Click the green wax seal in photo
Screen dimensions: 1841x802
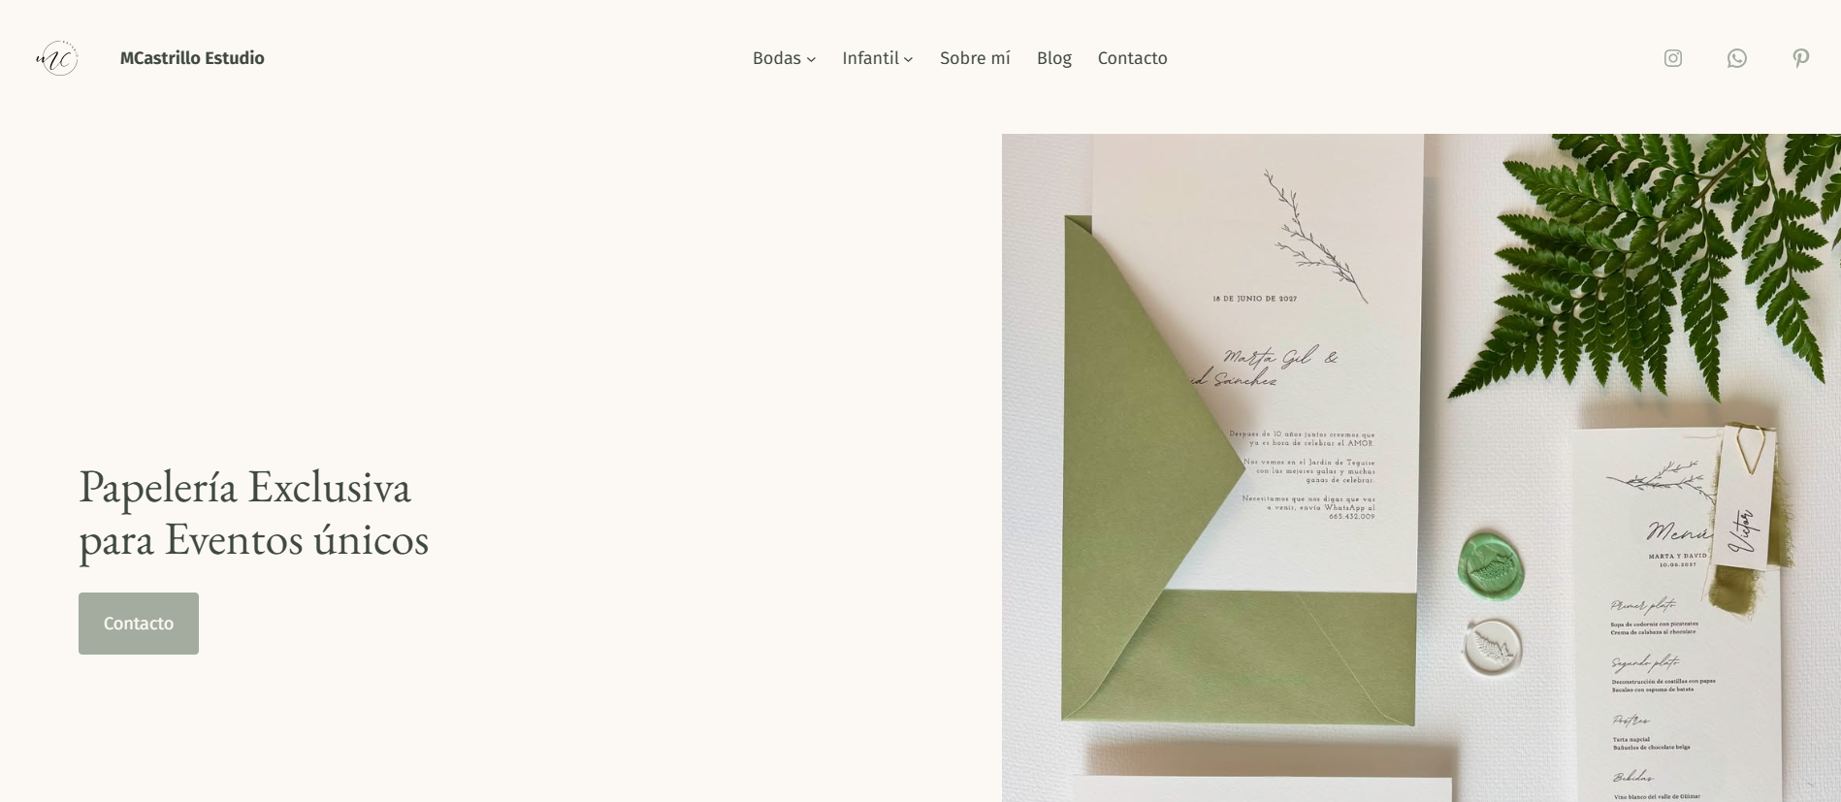[x=1491, y=568]
